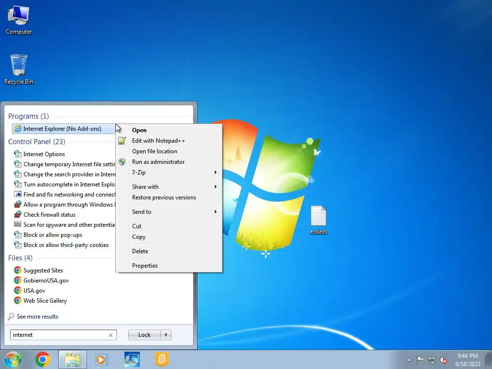Click the Chrome icon beside USA.gov
492x369 pixels.
(18, 290)
